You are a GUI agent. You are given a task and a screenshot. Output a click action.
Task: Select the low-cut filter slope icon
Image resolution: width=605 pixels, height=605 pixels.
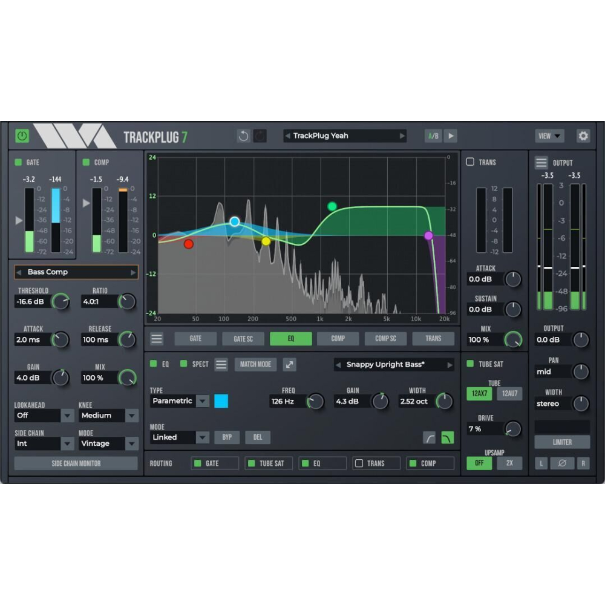[x=430, y=437]
